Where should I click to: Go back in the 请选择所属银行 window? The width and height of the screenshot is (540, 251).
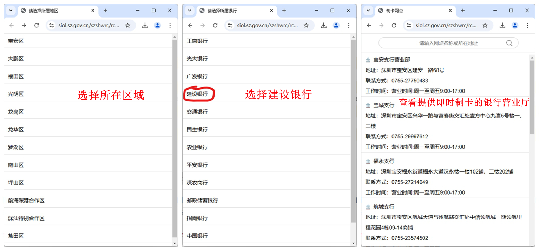click(190, 25)
